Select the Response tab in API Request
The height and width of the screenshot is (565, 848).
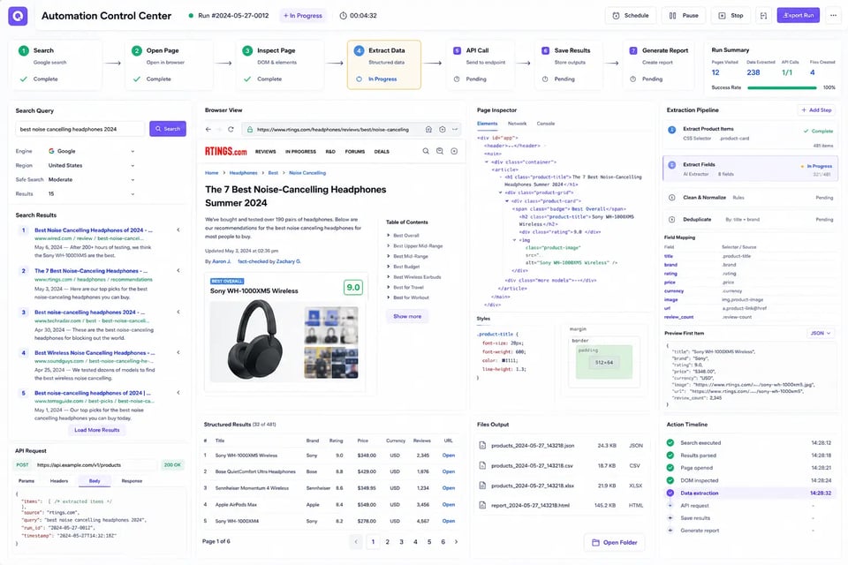point(132,480)
